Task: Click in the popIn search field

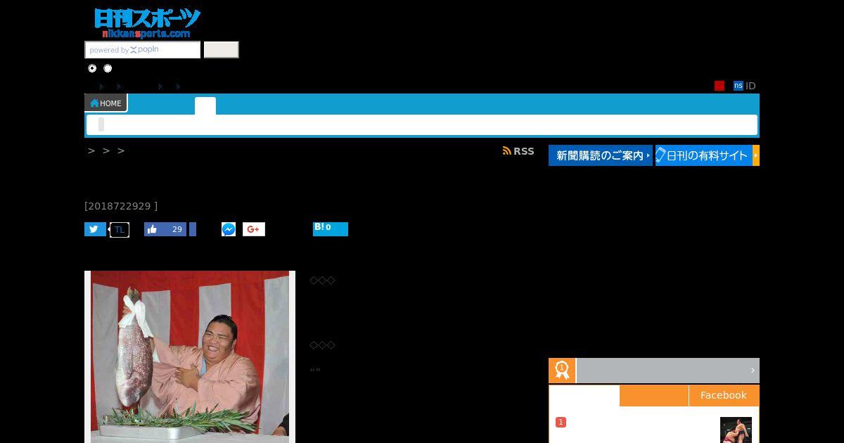Action: [143, 50]
